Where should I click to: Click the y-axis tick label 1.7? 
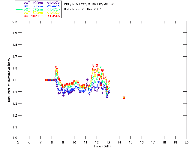coord(15,57)
